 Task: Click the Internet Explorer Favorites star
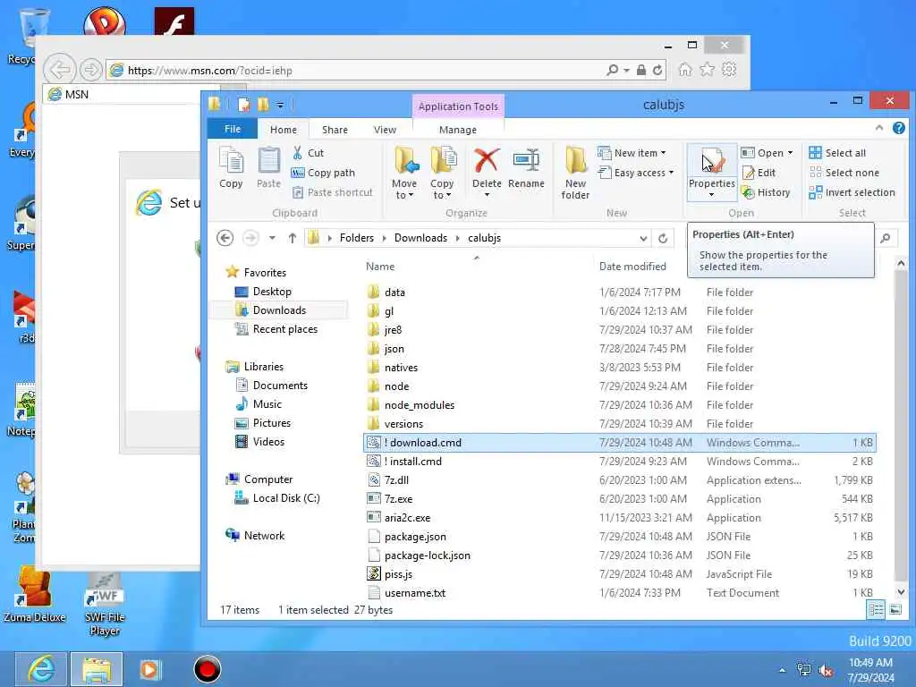707,70
